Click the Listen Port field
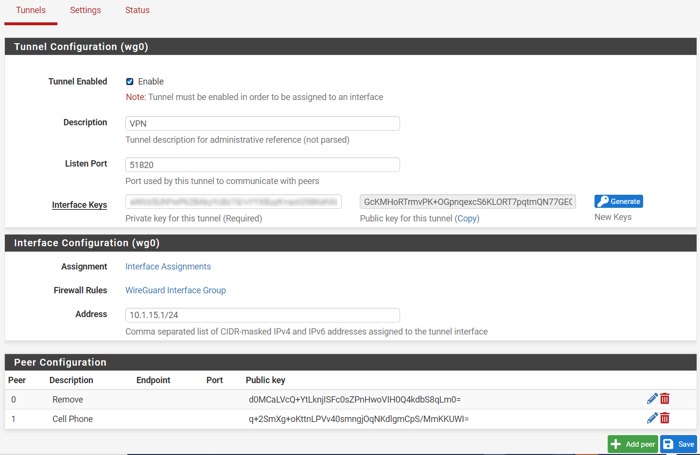This screenshot has height=455, width=700. click(262, 165)
